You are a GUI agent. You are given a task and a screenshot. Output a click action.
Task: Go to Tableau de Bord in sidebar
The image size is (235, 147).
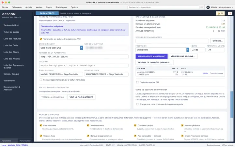[11, 25]
